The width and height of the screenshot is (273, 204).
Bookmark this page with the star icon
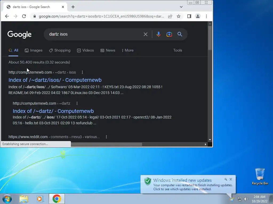[x=179, y=16]
